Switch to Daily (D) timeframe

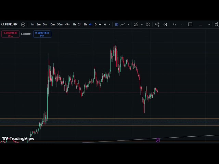coord(95,24)
